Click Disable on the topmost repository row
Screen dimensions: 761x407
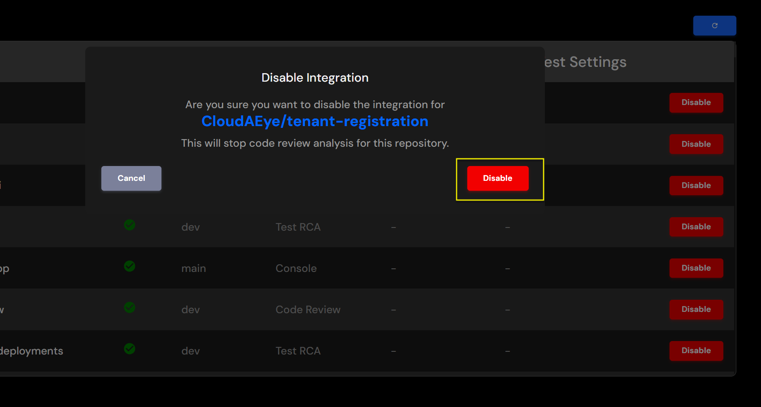(696, 103)
